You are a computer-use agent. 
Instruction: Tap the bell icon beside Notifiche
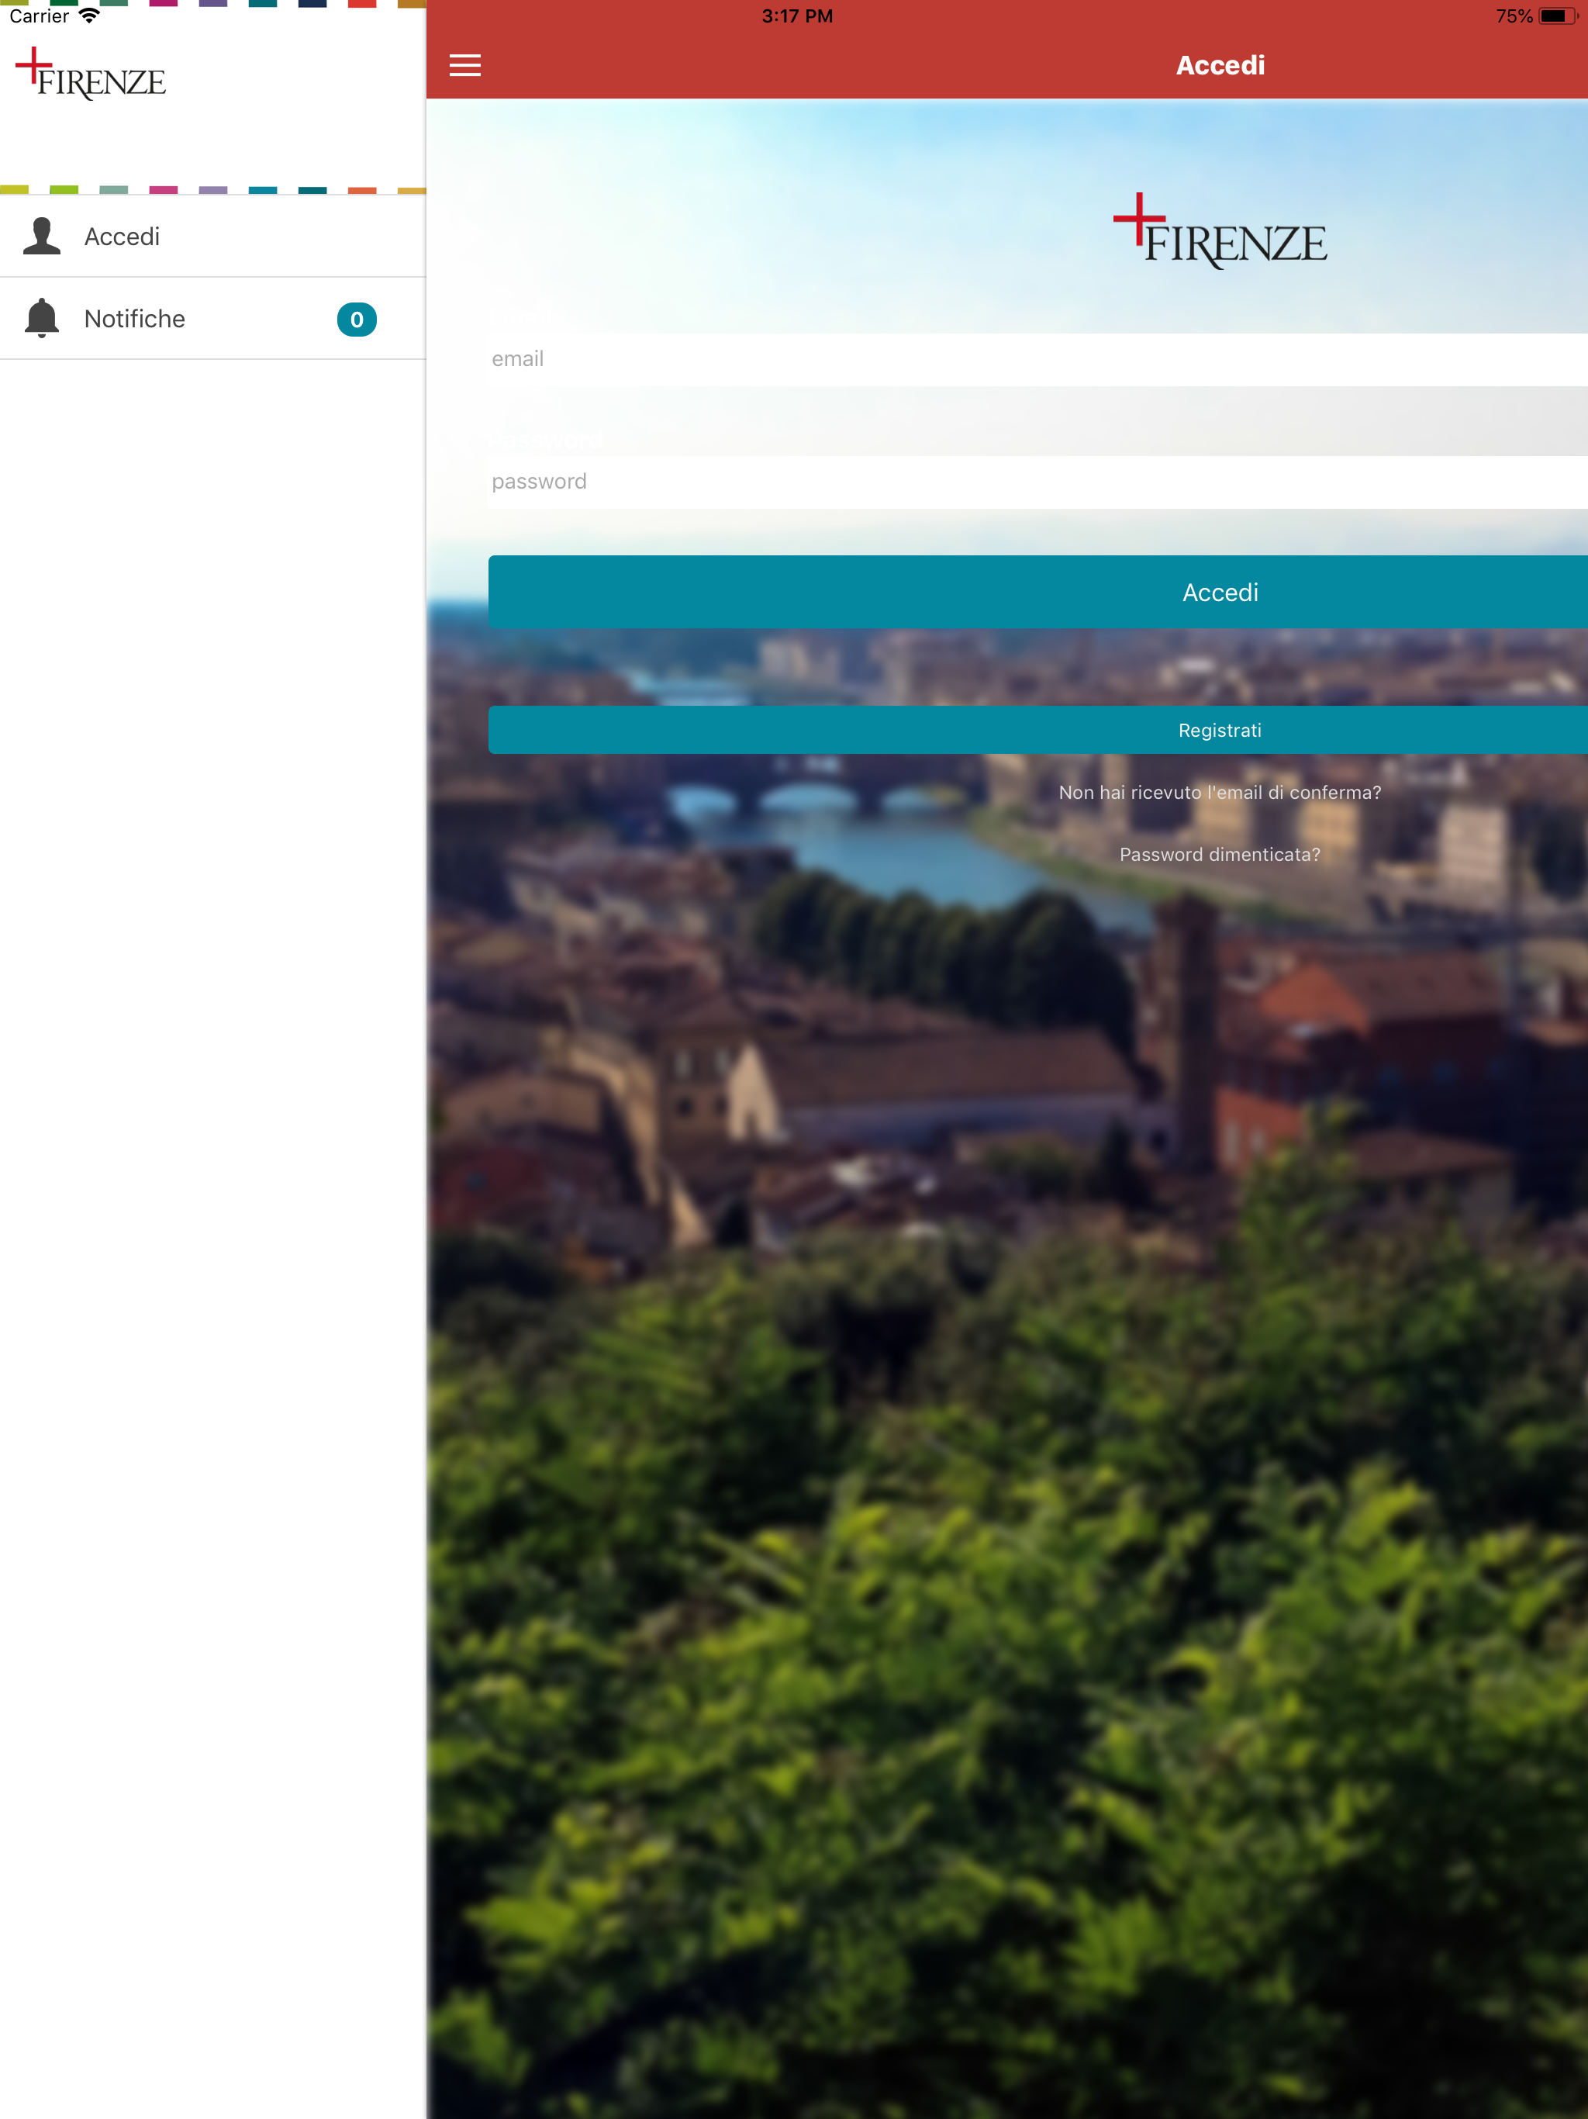tap(41, 318)
